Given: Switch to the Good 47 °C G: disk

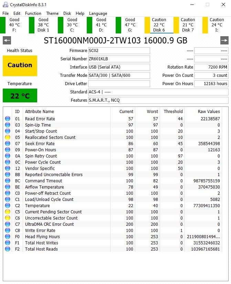Looking at the screenshot, I should tap(130, 25).
